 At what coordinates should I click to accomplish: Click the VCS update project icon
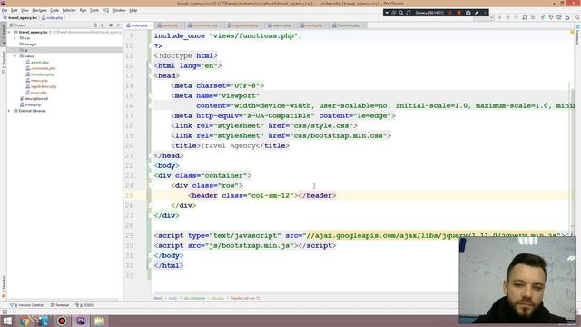(x=543, y=18)
